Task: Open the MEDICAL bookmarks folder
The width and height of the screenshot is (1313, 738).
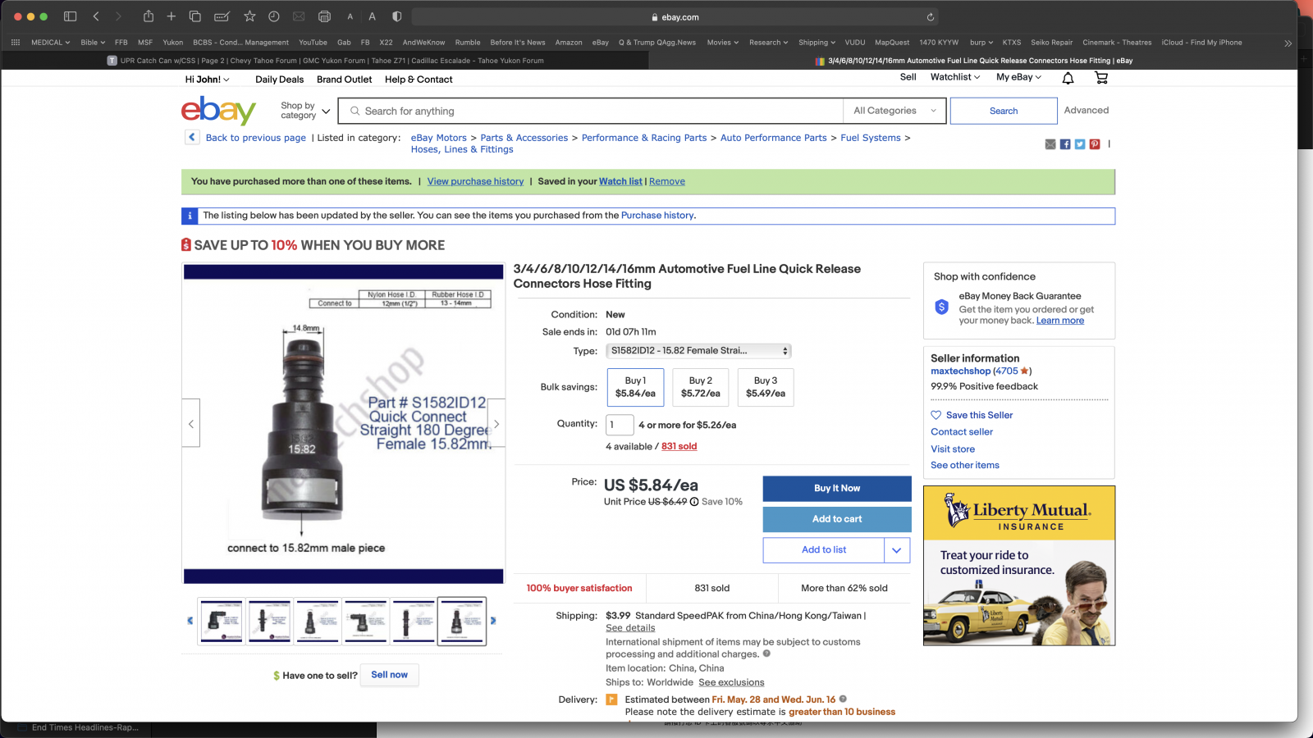Action: (x=50, y=43)
